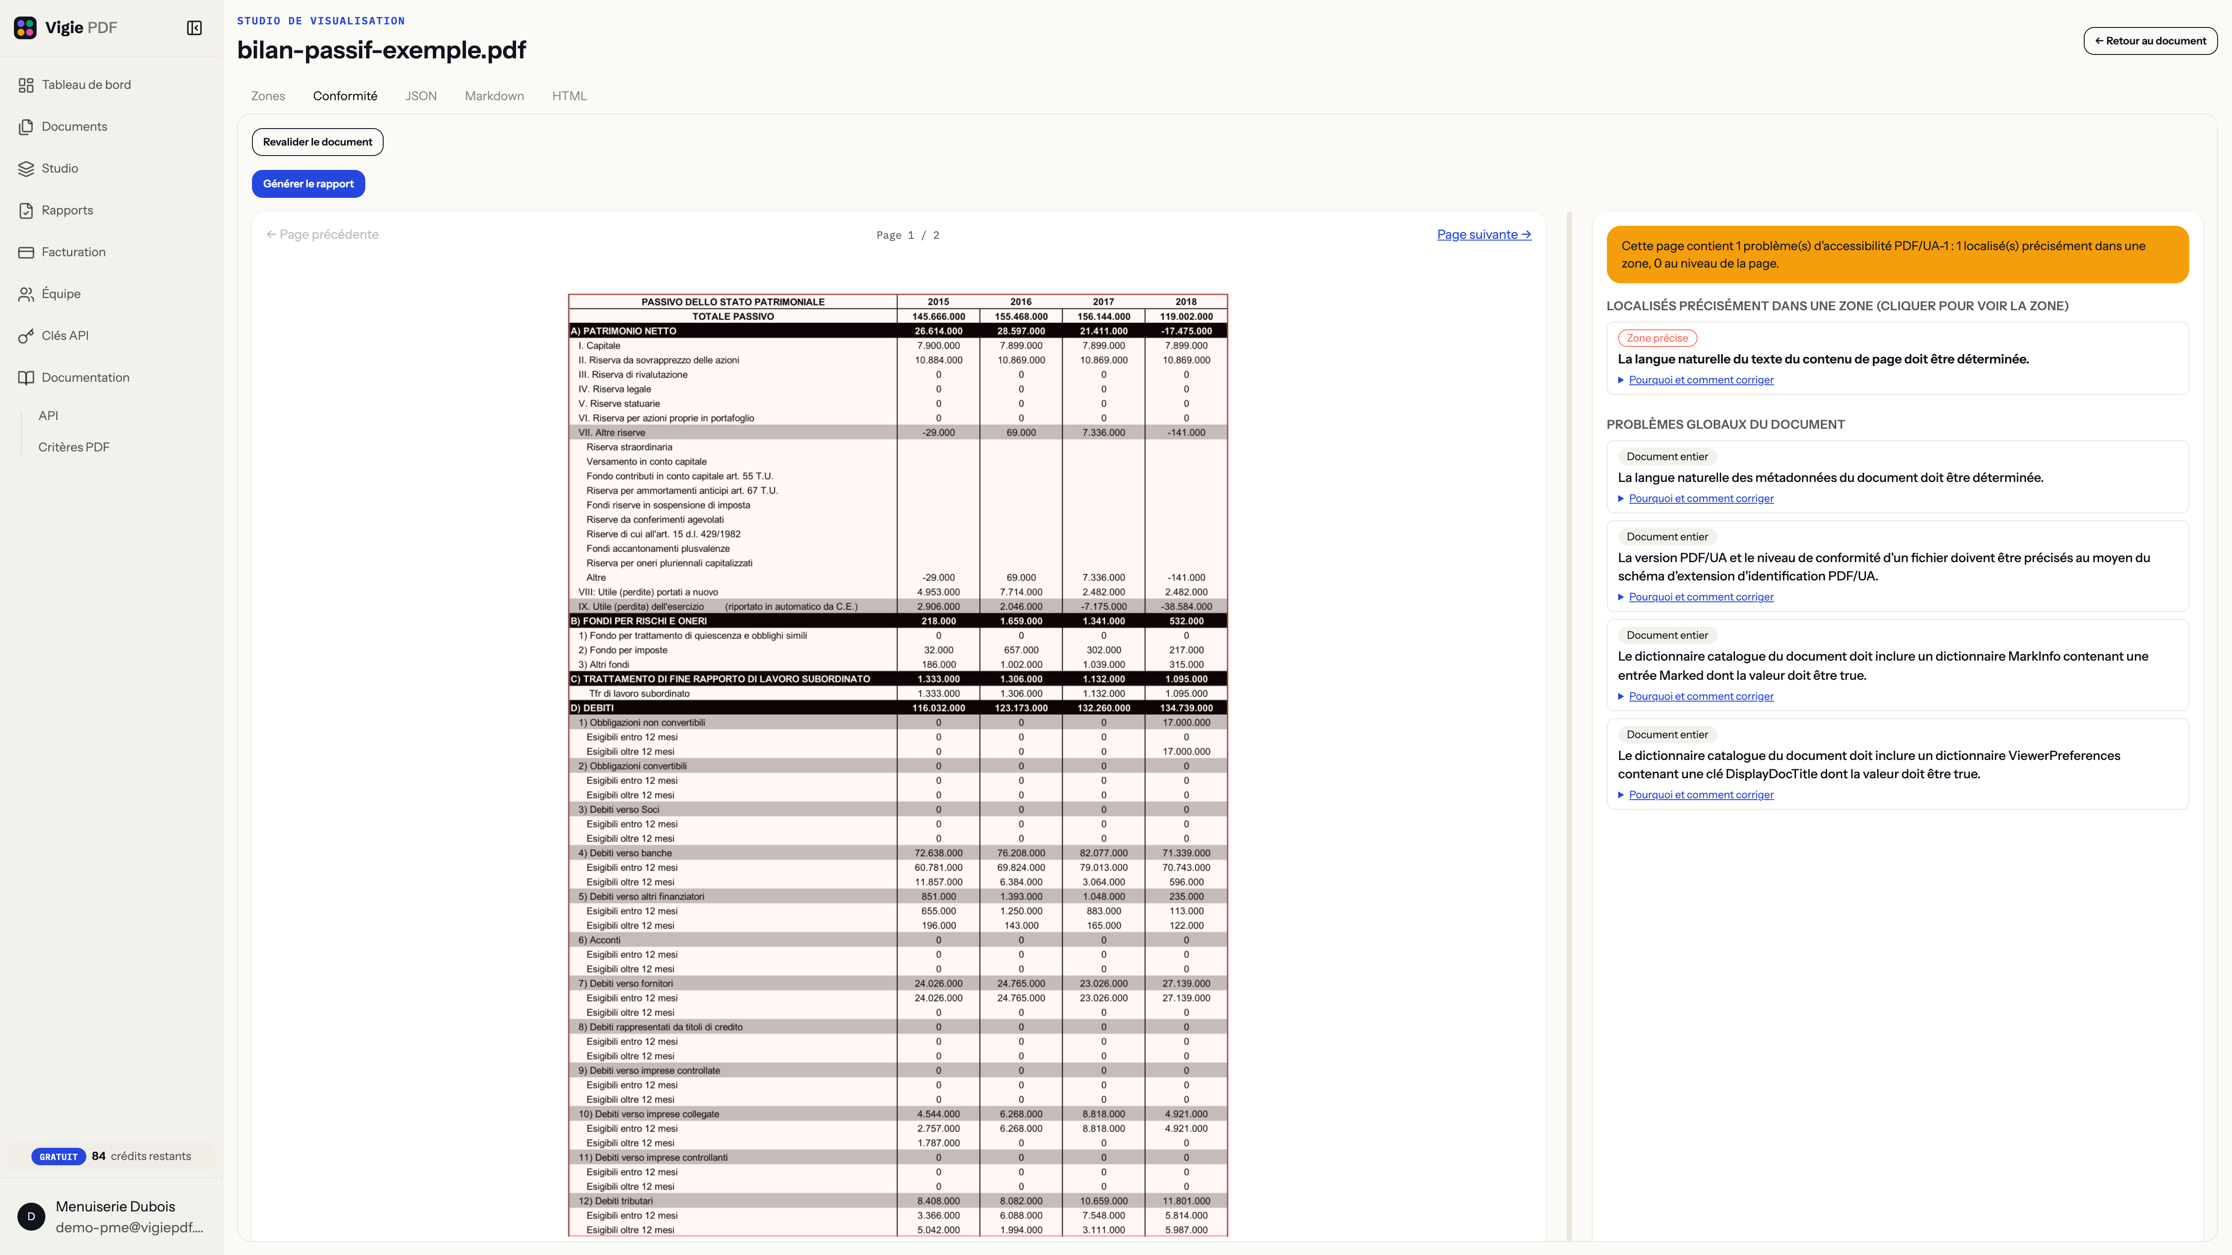Select the page content language issue card
Screen dimensions: 2232x1255
click(x=1897, y=359)
